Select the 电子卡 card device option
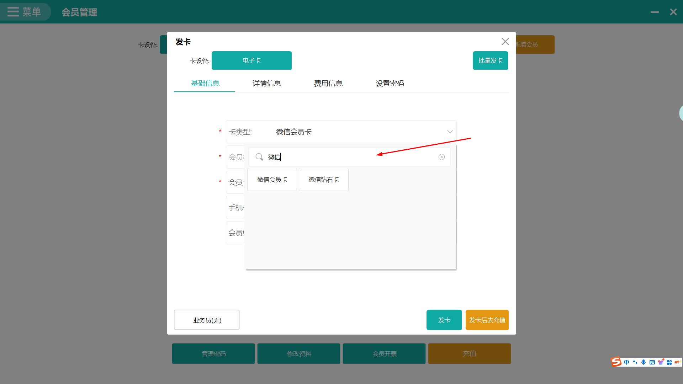Image resolution: width=683 pixels, height=384 pixels. (252, 60)
